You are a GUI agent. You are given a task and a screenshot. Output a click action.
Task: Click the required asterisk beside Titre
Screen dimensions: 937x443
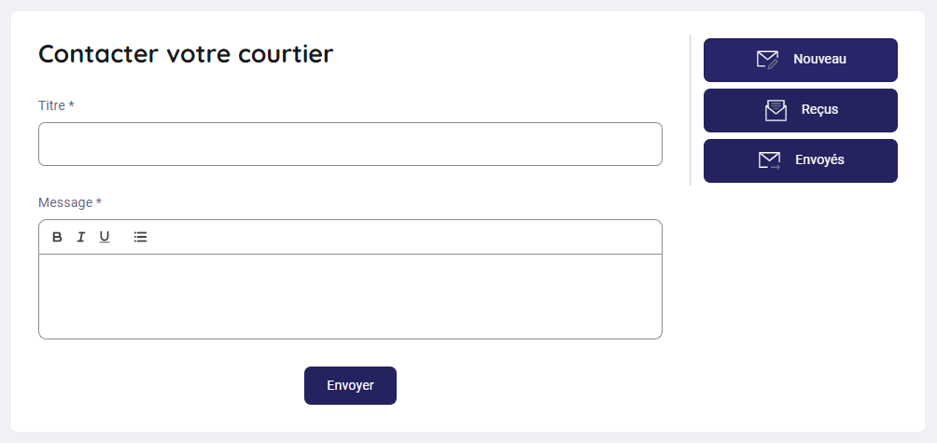click(72, 105)
